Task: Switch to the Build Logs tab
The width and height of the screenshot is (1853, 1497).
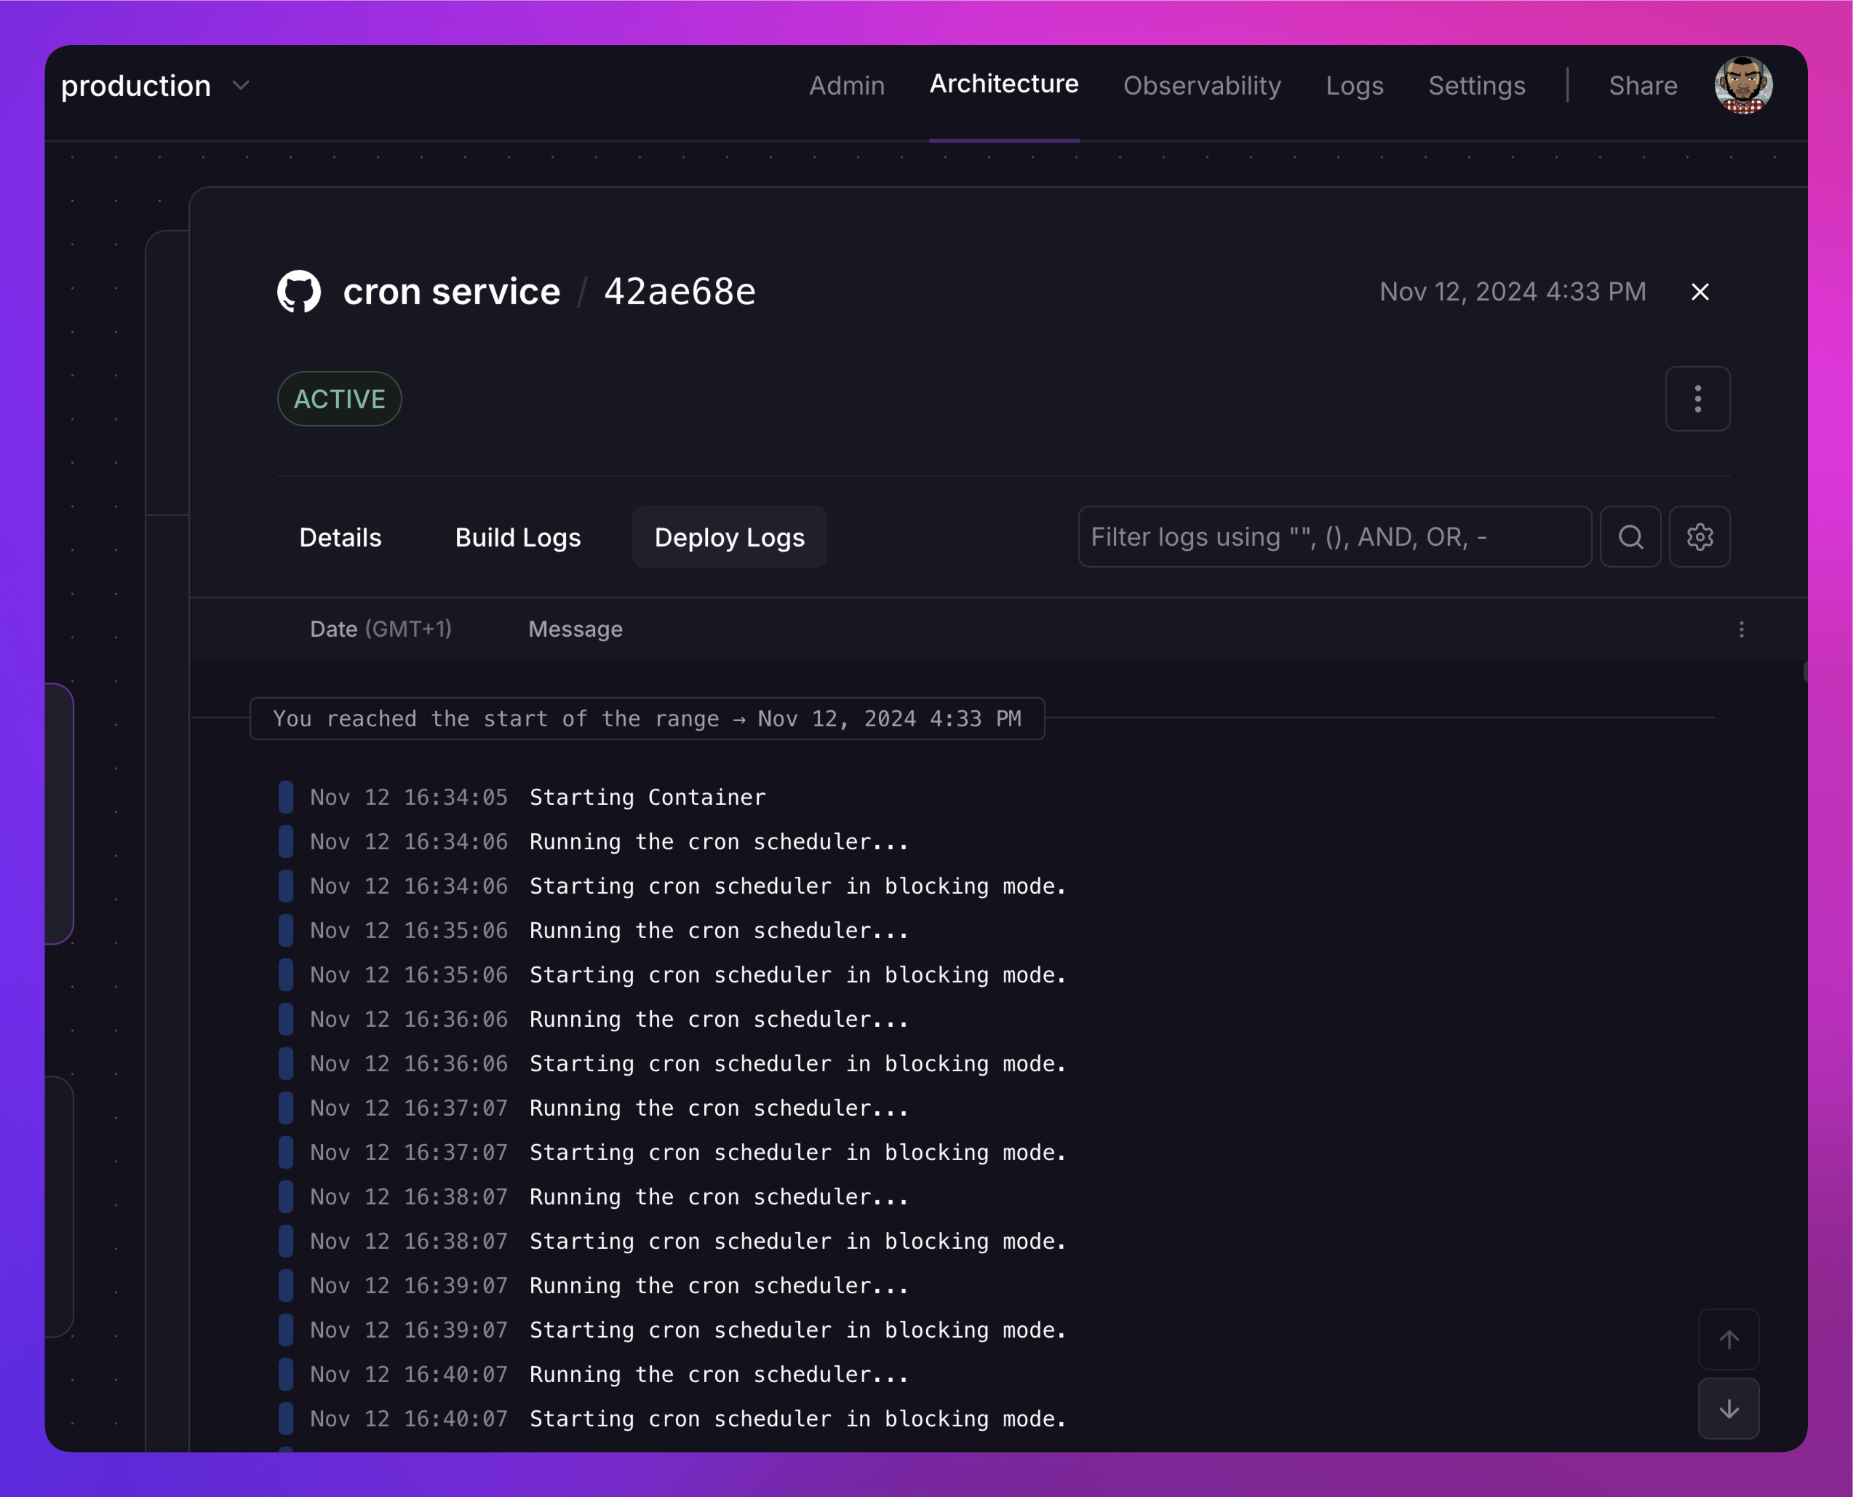Action: (517, 537)
